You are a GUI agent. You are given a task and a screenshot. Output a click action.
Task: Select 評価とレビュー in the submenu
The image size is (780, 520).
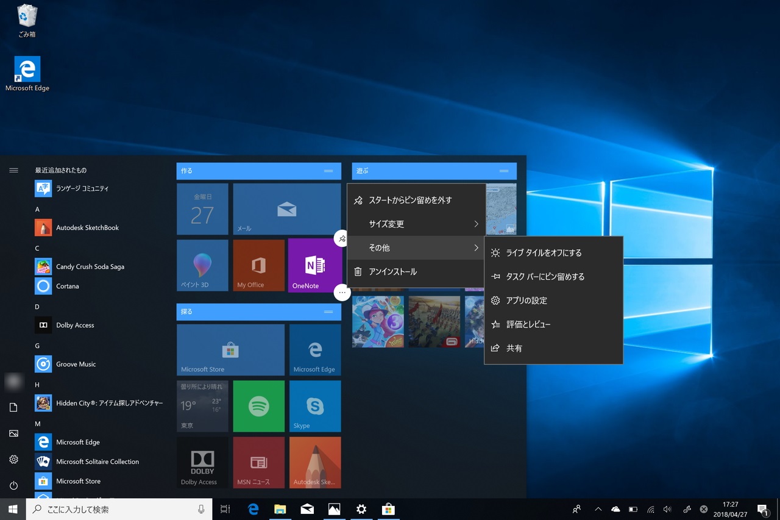coord(553,324)
